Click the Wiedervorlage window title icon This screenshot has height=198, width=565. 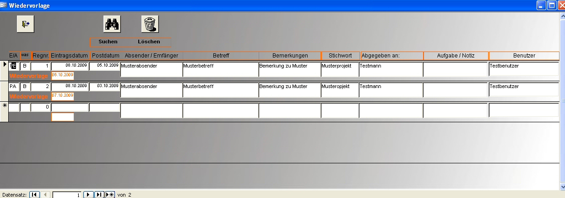(x=4, y=5)
